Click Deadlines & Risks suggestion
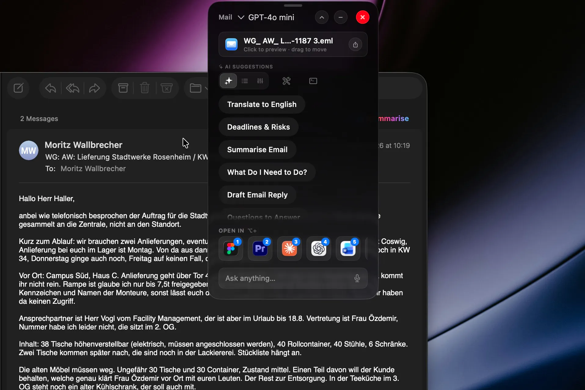 [258, 127]
